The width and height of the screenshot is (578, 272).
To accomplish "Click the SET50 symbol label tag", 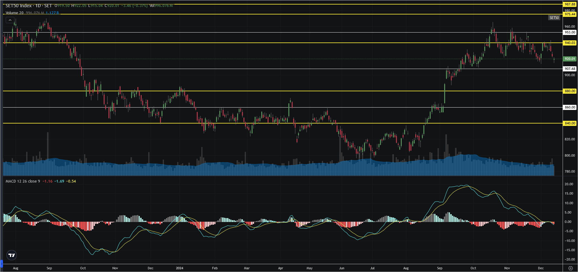I will pos(554,18).
